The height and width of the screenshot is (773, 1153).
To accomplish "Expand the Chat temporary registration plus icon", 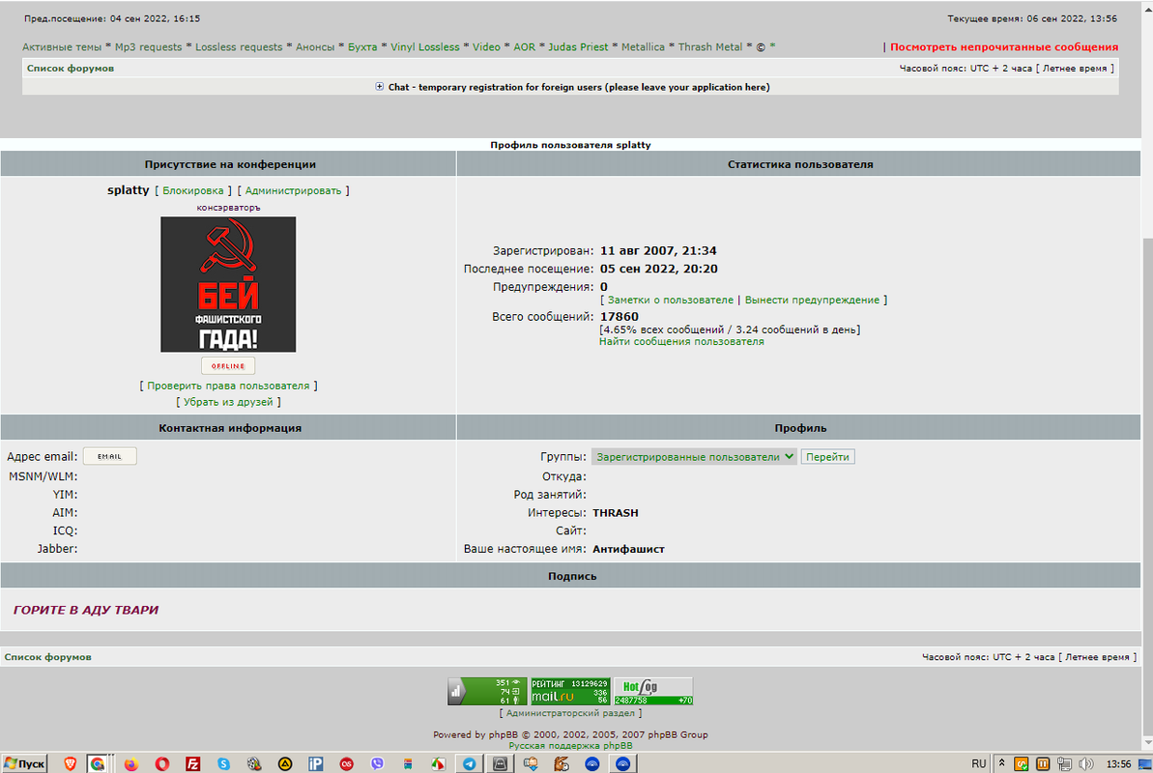I will [x=380, y=87].
